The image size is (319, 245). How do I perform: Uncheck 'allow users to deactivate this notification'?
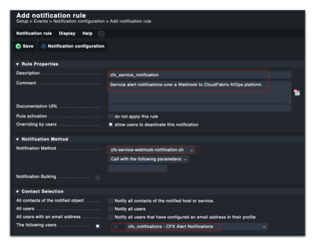pos(111,124)
